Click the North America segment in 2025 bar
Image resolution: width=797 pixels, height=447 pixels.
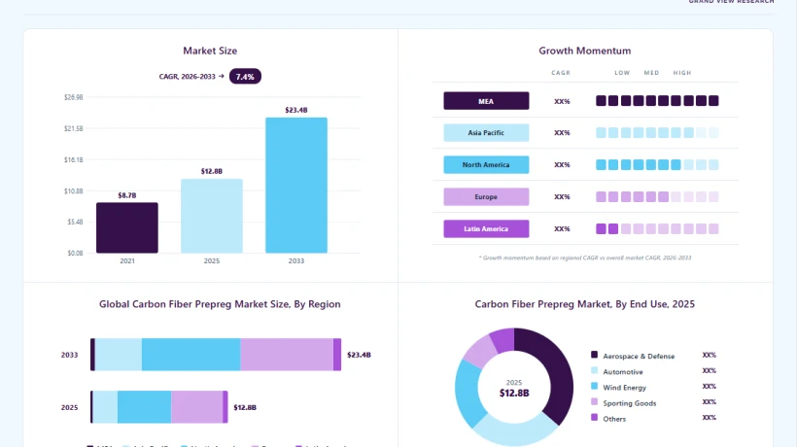145,407
